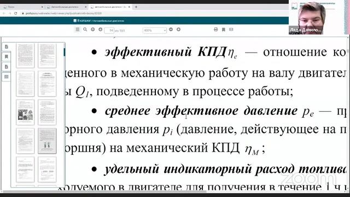Go back using browser back arrow
The height and width of the screenshot is (197, 350).
pos(4,13)
